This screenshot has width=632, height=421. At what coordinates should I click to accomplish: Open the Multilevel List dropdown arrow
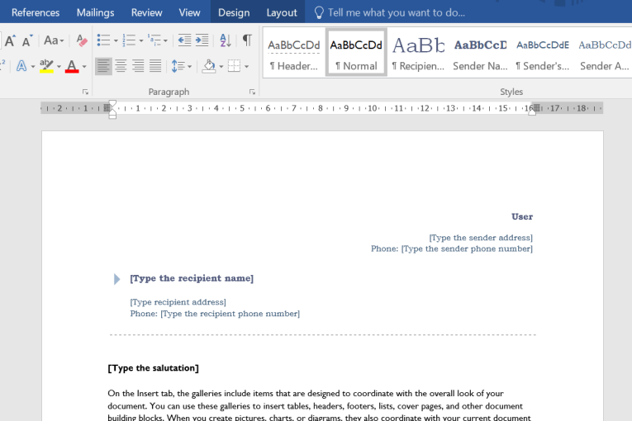tap(165, 40)
